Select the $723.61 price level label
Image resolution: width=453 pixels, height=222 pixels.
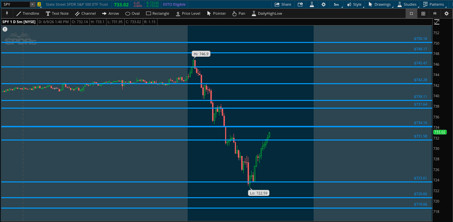coord(420,178)
